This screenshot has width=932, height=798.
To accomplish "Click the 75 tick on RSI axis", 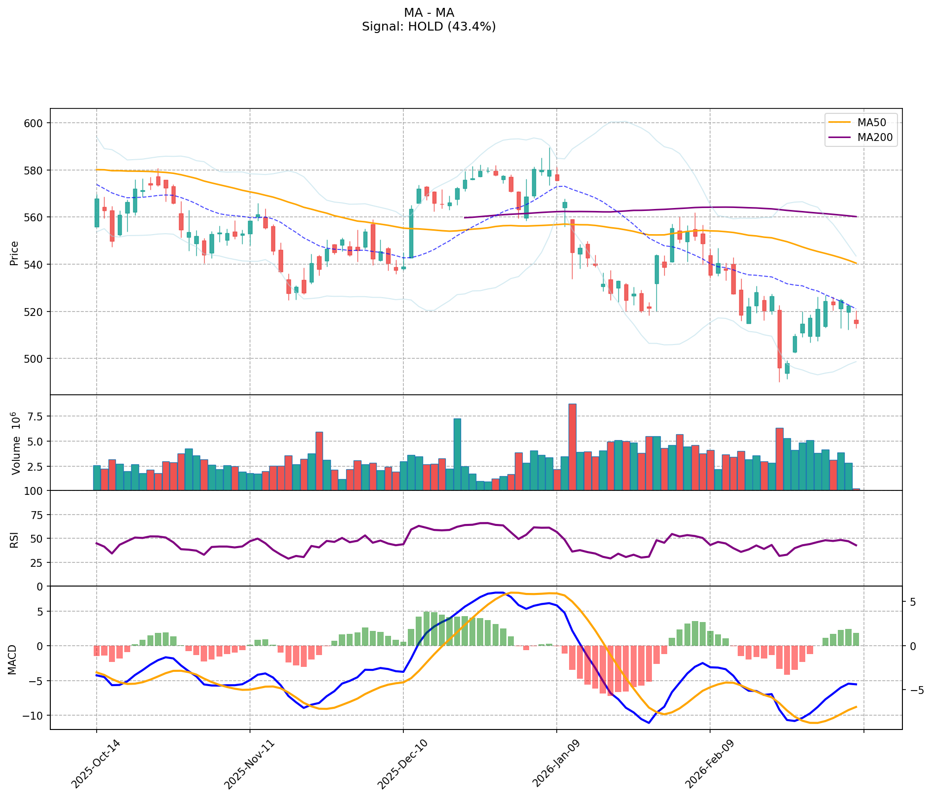I will [37, 515].
